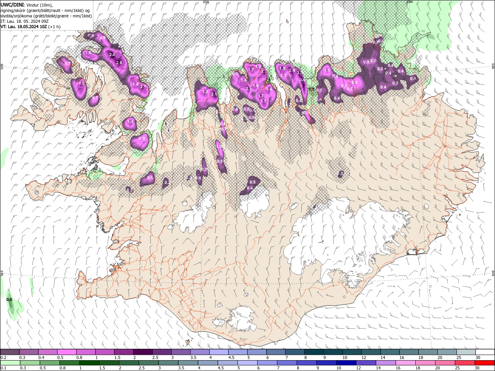Pick the light periwinkle swatch starting at 4 in upper legend

click(219, 352)
